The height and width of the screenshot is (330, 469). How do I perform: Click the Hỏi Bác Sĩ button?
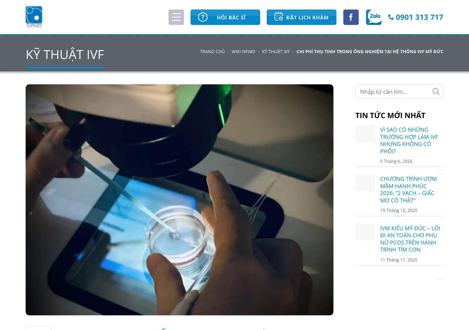click(x=225, y=17)
